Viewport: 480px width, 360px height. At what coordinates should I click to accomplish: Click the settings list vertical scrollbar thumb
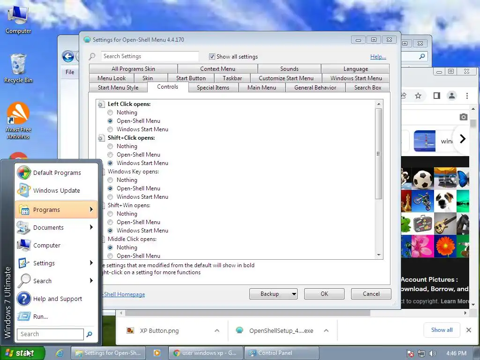(x=379, y=154)
